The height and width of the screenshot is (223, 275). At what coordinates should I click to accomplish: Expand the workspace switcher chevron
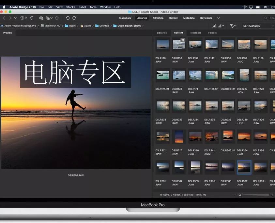[x=218, y=18]
